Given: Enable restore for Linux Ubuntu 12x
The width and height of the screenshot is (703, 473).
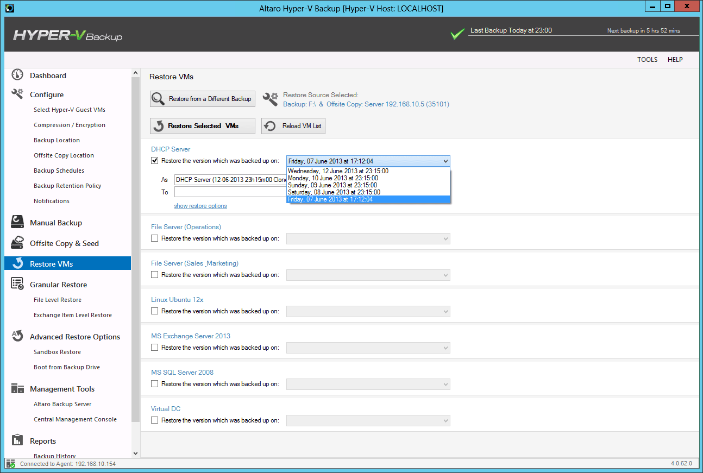Looking at the screenshot, I should pos(155,311).
